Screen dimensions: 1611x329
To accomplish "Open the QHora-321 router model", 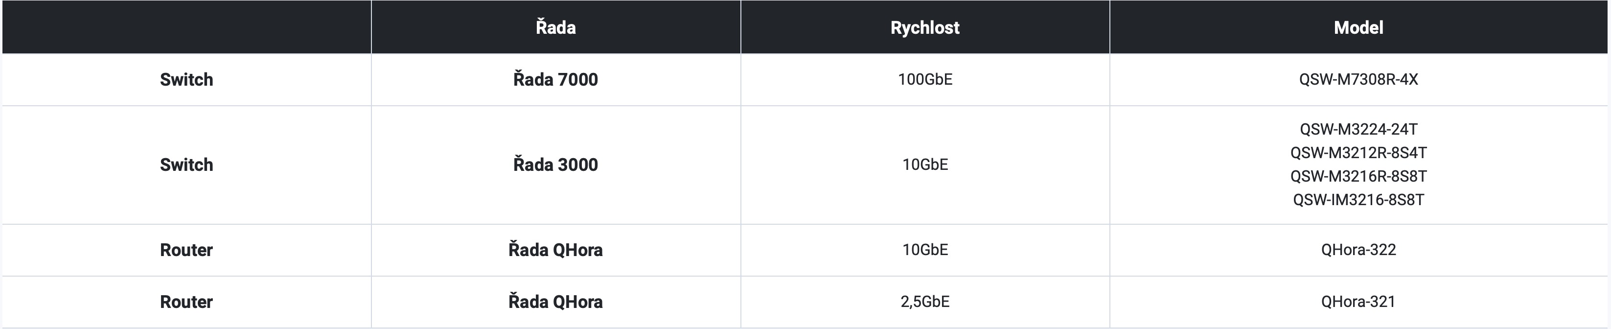I will [x=1358, y=302].
